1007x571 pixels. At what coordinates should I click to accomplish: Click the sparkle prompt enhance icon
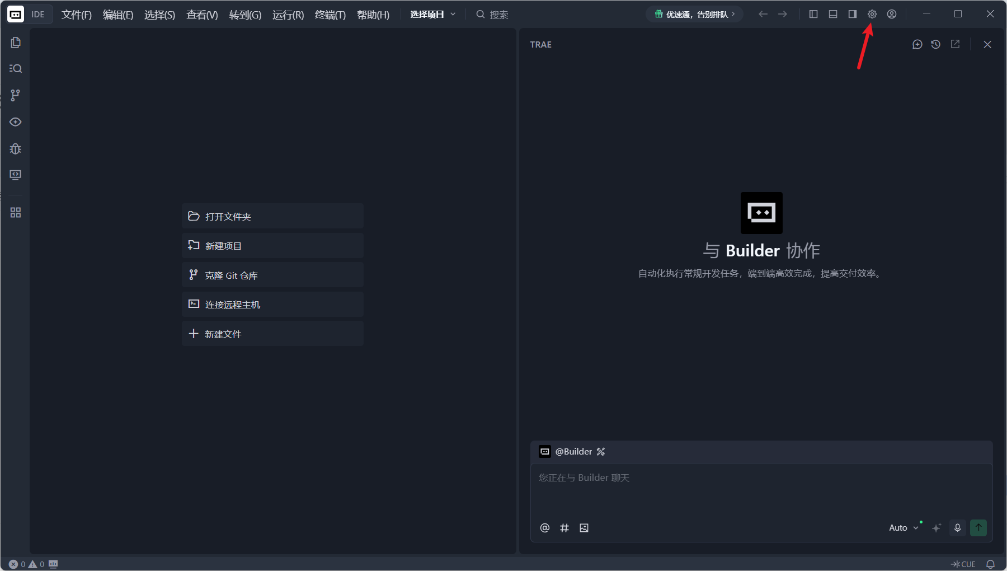click(937, 528)
